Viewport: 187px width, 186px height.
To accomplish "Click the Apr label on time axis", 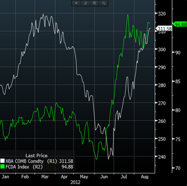I will (x=65, y=177).
